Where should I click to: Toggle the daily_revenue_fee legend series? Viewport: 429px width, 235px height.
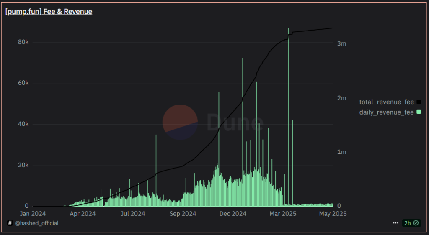(x=386, y=112)
